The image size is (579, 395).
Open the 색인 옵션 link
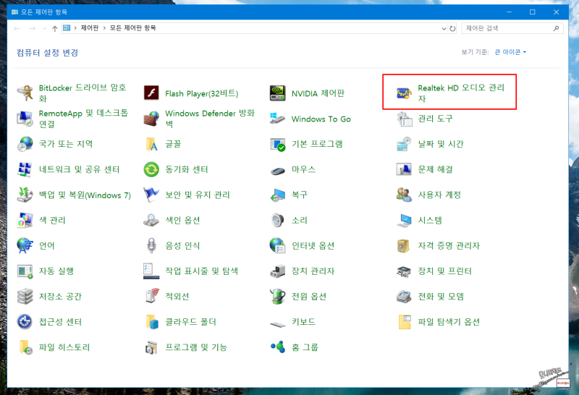pyautogui.click(x=182, y=221)
